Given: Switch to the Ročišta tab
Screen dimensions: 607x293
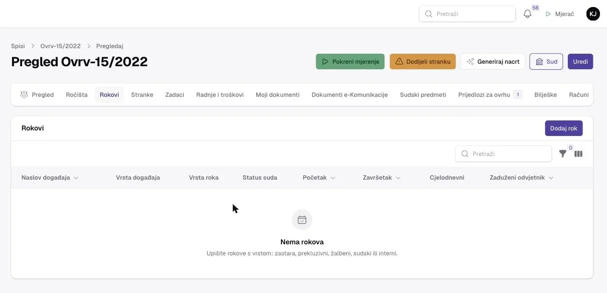Looking at the screenshot, I should (77, 95).
